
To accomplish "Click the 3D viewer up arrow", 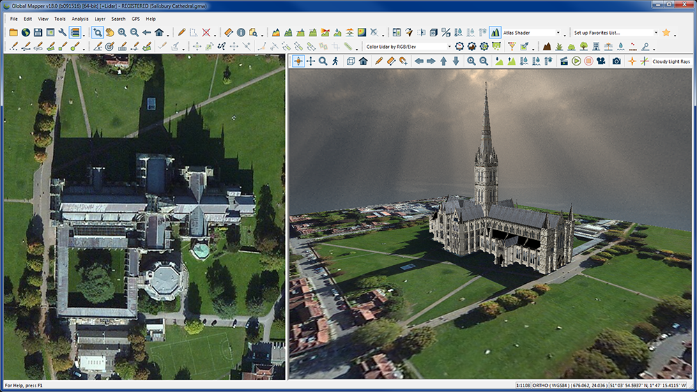I will point(443,61).
